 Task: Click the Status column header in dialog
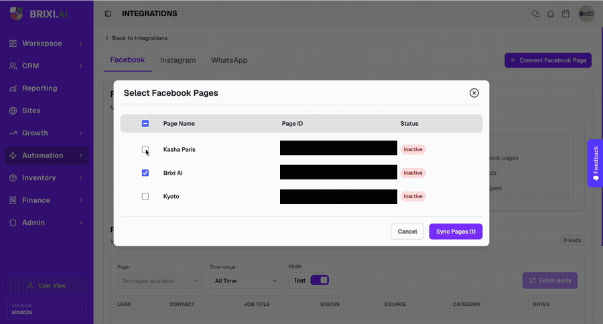[x=409, y=123]
